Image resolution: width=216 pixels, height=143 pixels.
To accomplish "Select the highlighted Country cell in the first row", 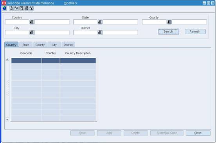I will [51, 60].
